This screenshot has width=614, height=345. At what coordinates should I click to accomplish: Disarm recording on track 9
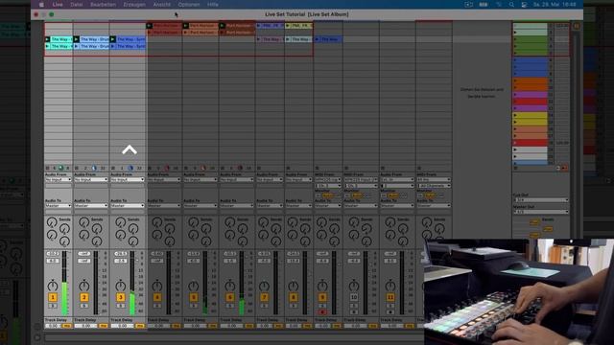(322, 312)
